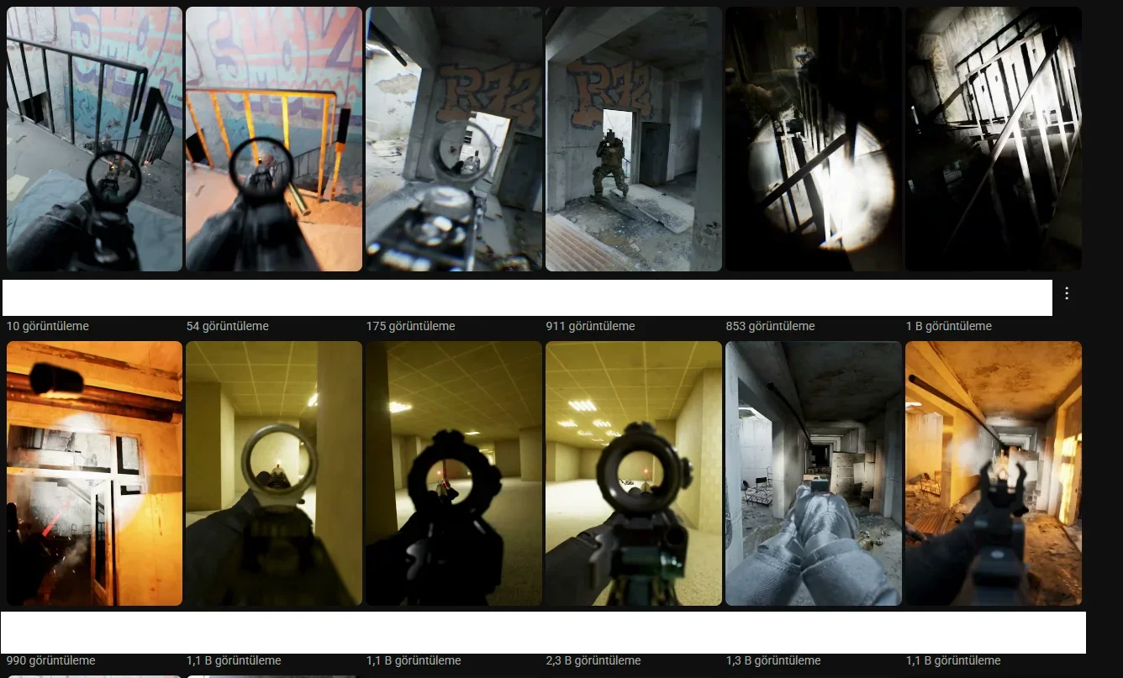This screenshot has width=1123, height=678.
Task: Click the '853 görüntüleme' view count
Action: (x=771, y=326)
